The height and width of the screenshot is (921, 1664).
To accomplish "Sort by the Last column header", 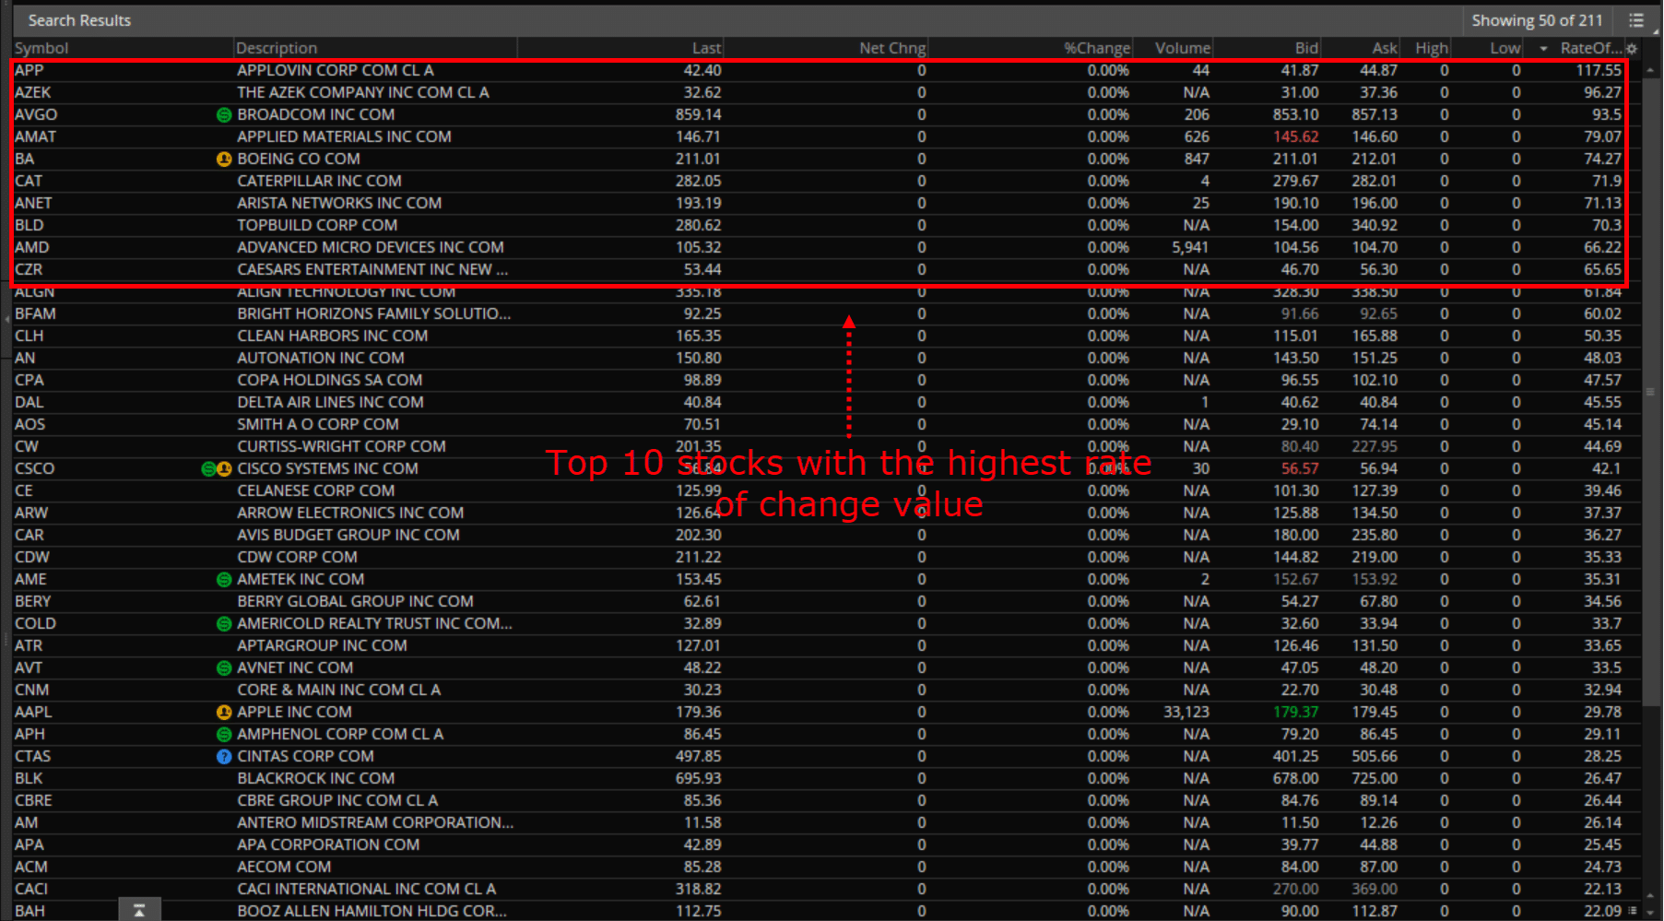I will point(707,48).
